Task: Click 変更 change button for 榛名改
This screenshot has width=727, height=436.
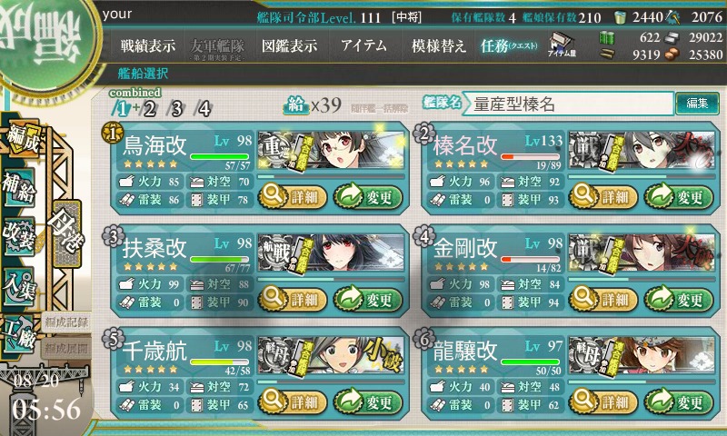Action: (679, 196)
